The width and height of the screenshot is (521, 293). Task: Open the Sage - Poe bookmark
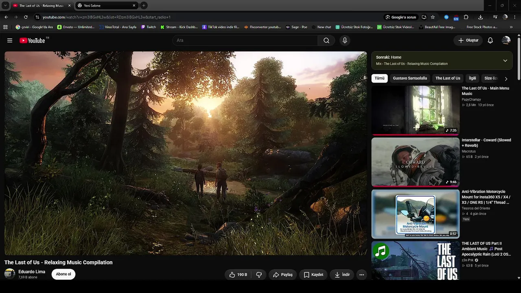297,27
